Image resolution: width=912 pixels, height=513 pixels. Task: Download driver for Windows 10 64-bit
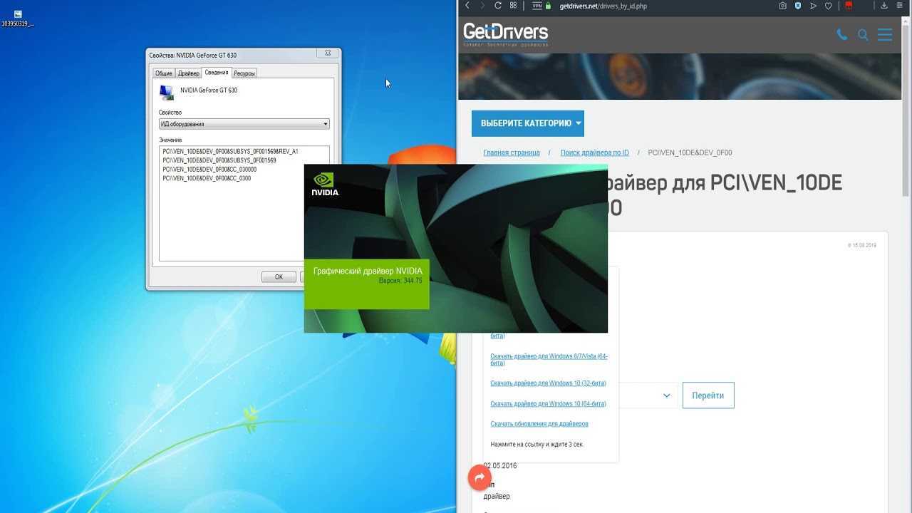(548, 403)
